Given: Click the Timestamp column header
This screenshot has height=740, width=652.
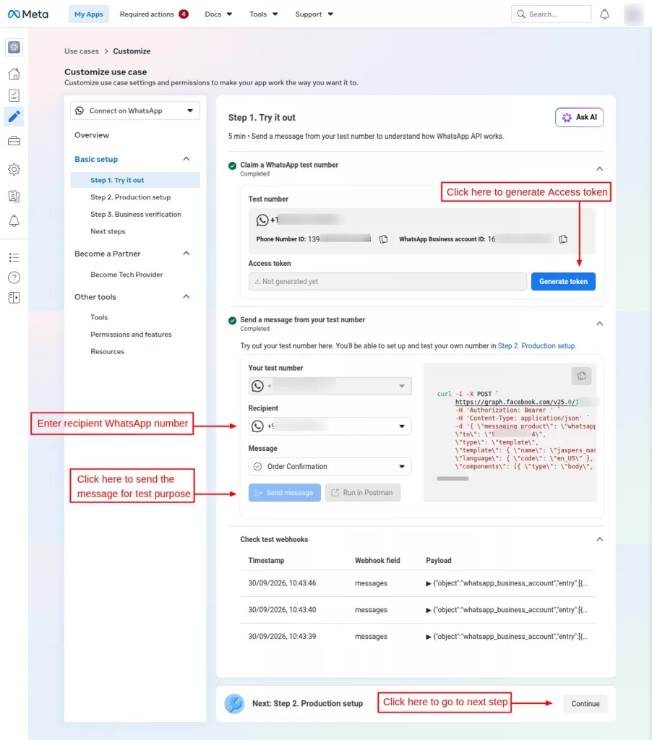Looking at the screenshot, I should point(266,561).
